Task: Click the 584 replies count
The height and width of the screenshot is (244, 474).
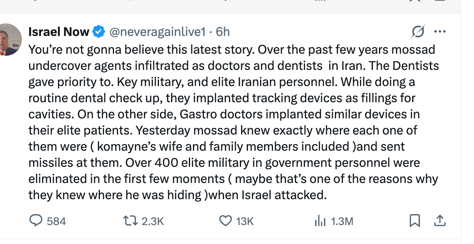Action: [56, 221]
